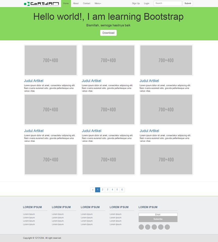Click the fourth social media circle icon

(x=161, y=227)
